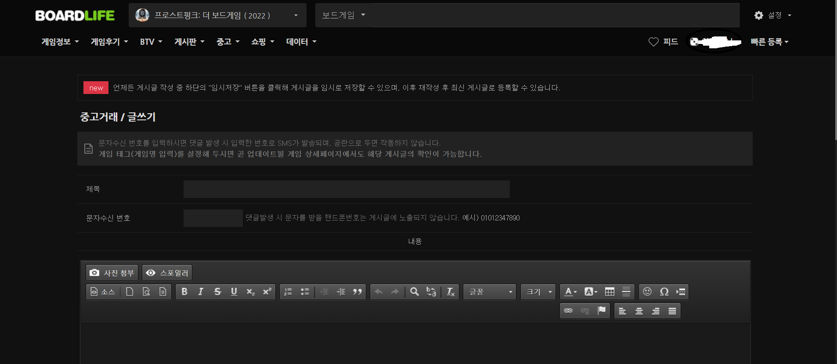Click the 제목 title input field
Image resolution: width=837 pixels, height=364 pixels.
[x=346, y=189]
